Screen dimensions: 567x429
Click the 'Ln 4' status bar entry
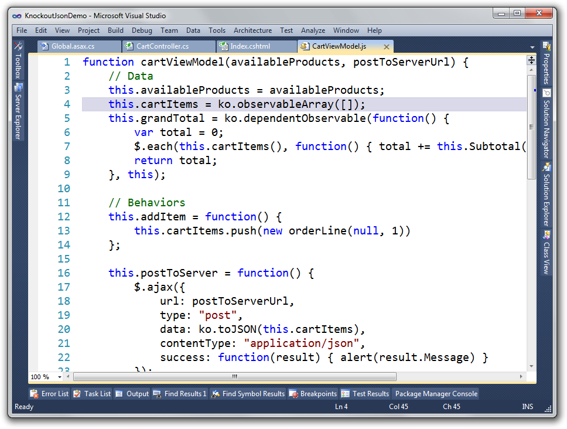pyautogui.click(x=341, y=407)
